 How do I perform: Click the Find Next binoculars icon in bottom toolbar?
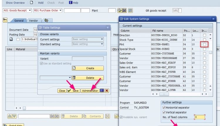coord(57,116)
